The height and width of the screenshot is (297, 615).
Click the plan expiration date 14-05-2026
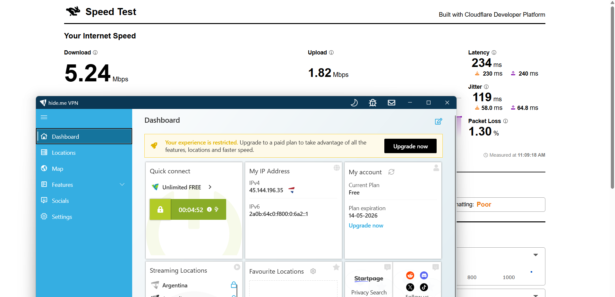point(363,216)
